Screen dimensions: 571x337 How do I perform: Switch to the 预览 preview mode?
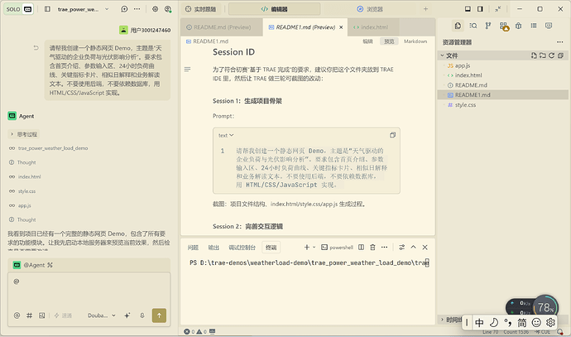(x=389, y=41)
